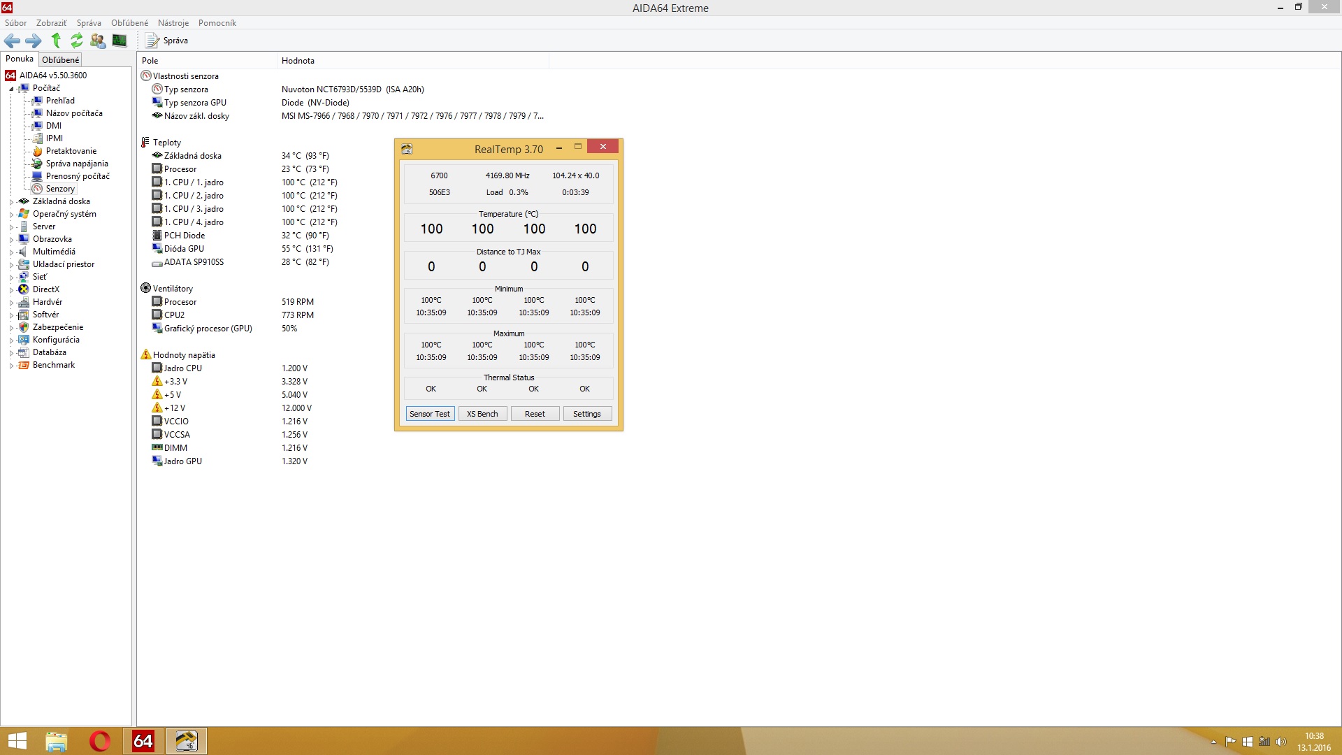Viewport: 1342px width, 755px height.
Task: Switch to the Obľúbené tab in side panel
Action: [x=60, y=60]
